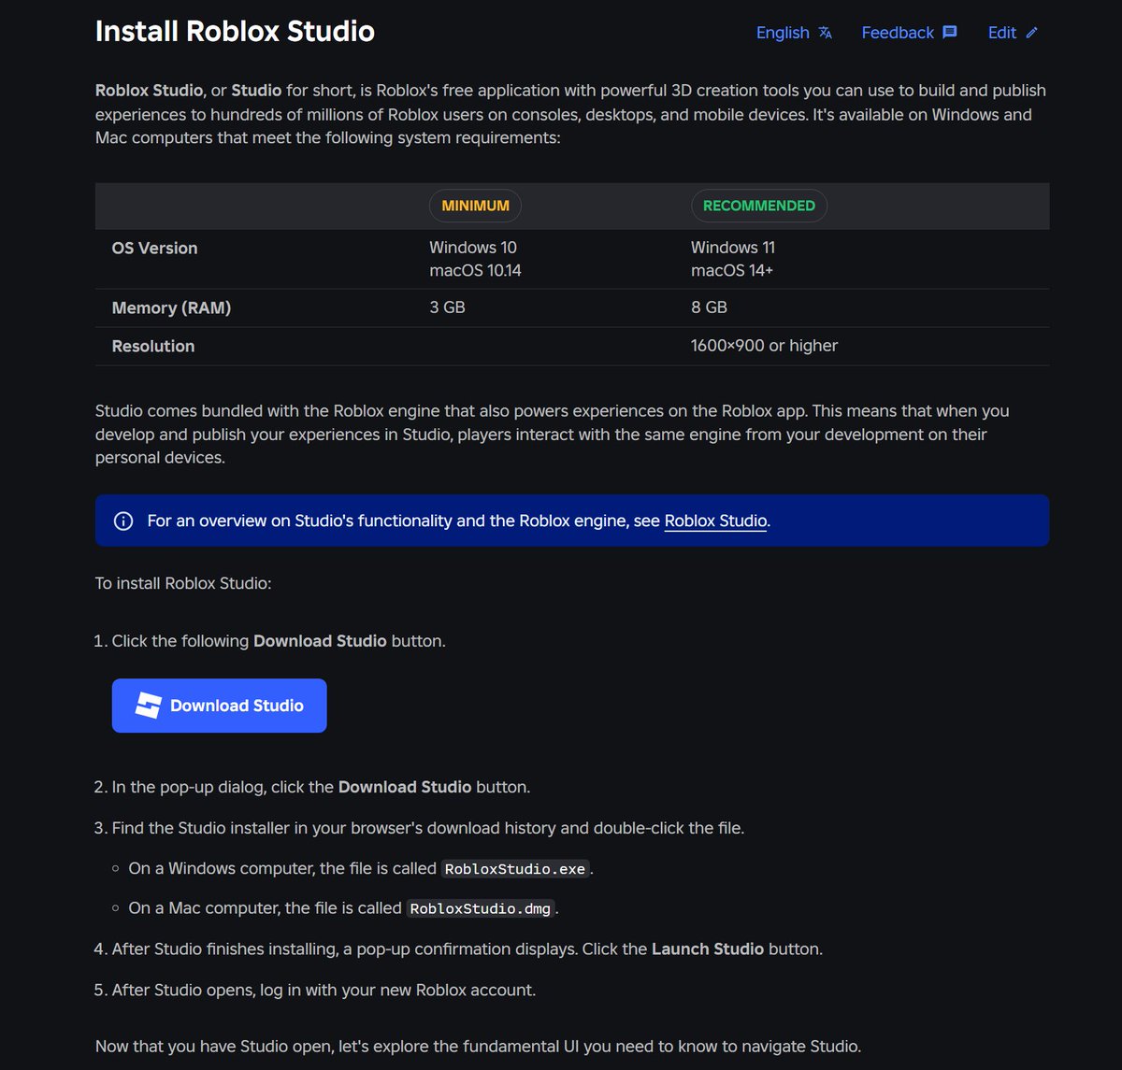Screen dimensions: 1122x1070
Task: Click the Windows 10 minimum cell
Action: click(x=473, y=248)
